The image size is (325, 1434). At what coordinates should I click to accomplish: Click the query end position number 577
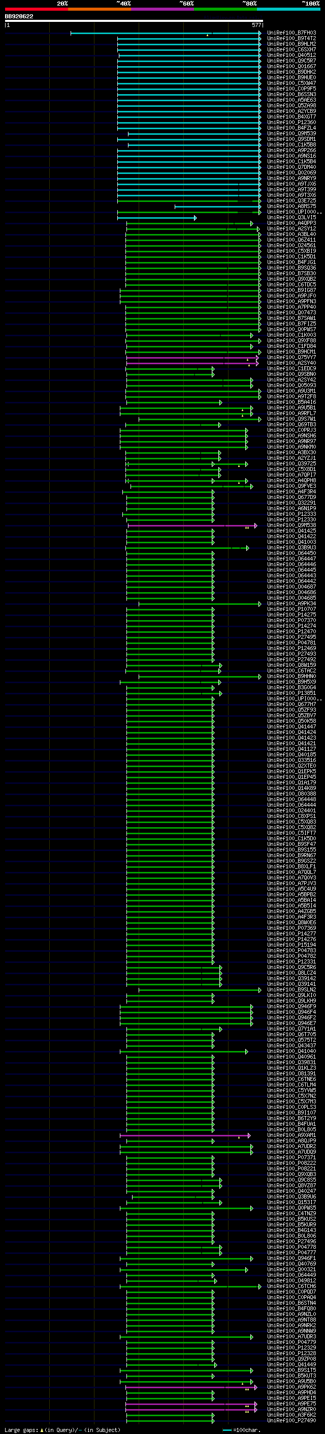[x=256, y=25]
